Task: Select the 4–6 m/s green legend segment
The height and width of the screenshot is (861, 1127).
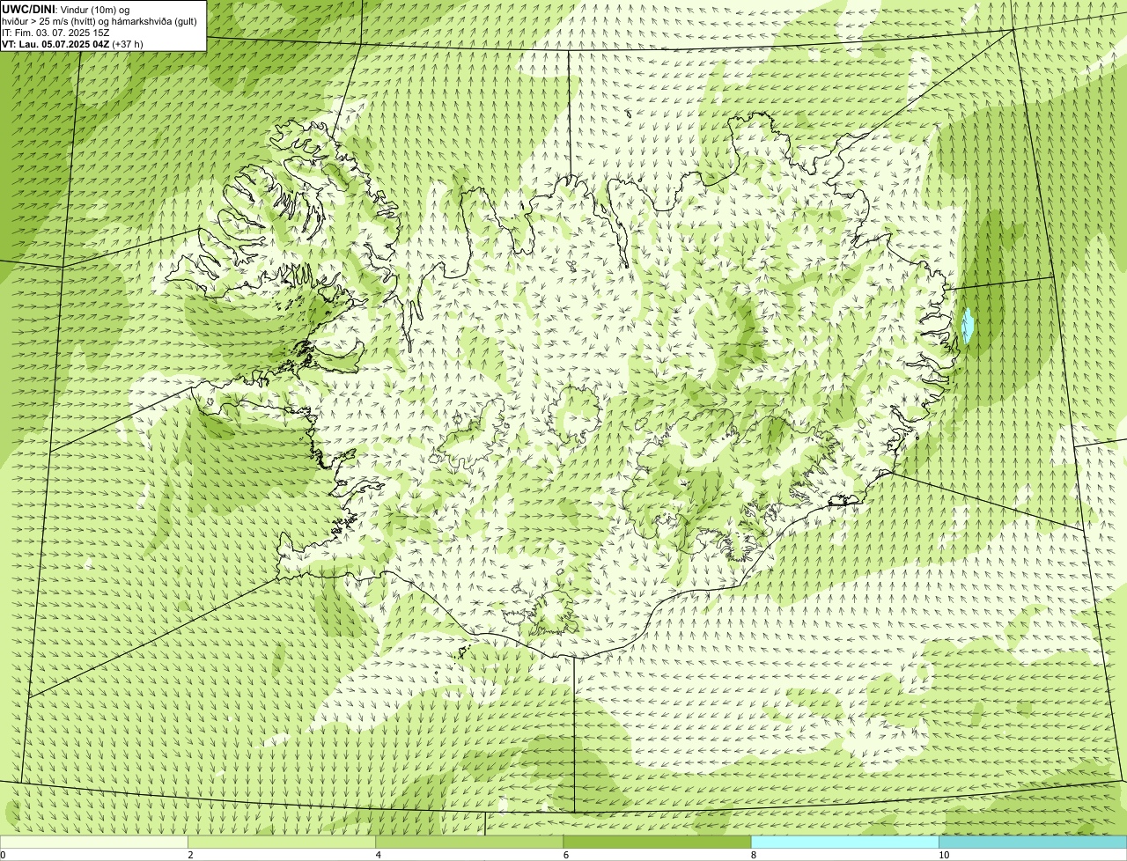Action: tap(468, 842)
